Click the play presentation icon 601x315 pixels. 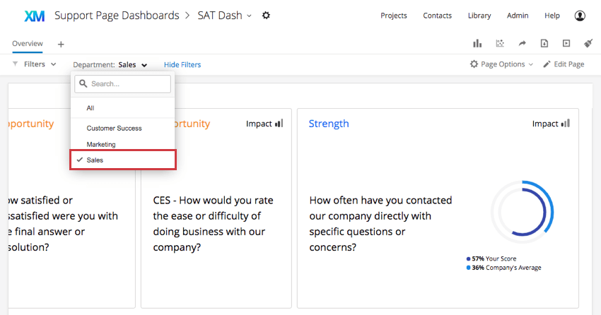pos(566,43)
